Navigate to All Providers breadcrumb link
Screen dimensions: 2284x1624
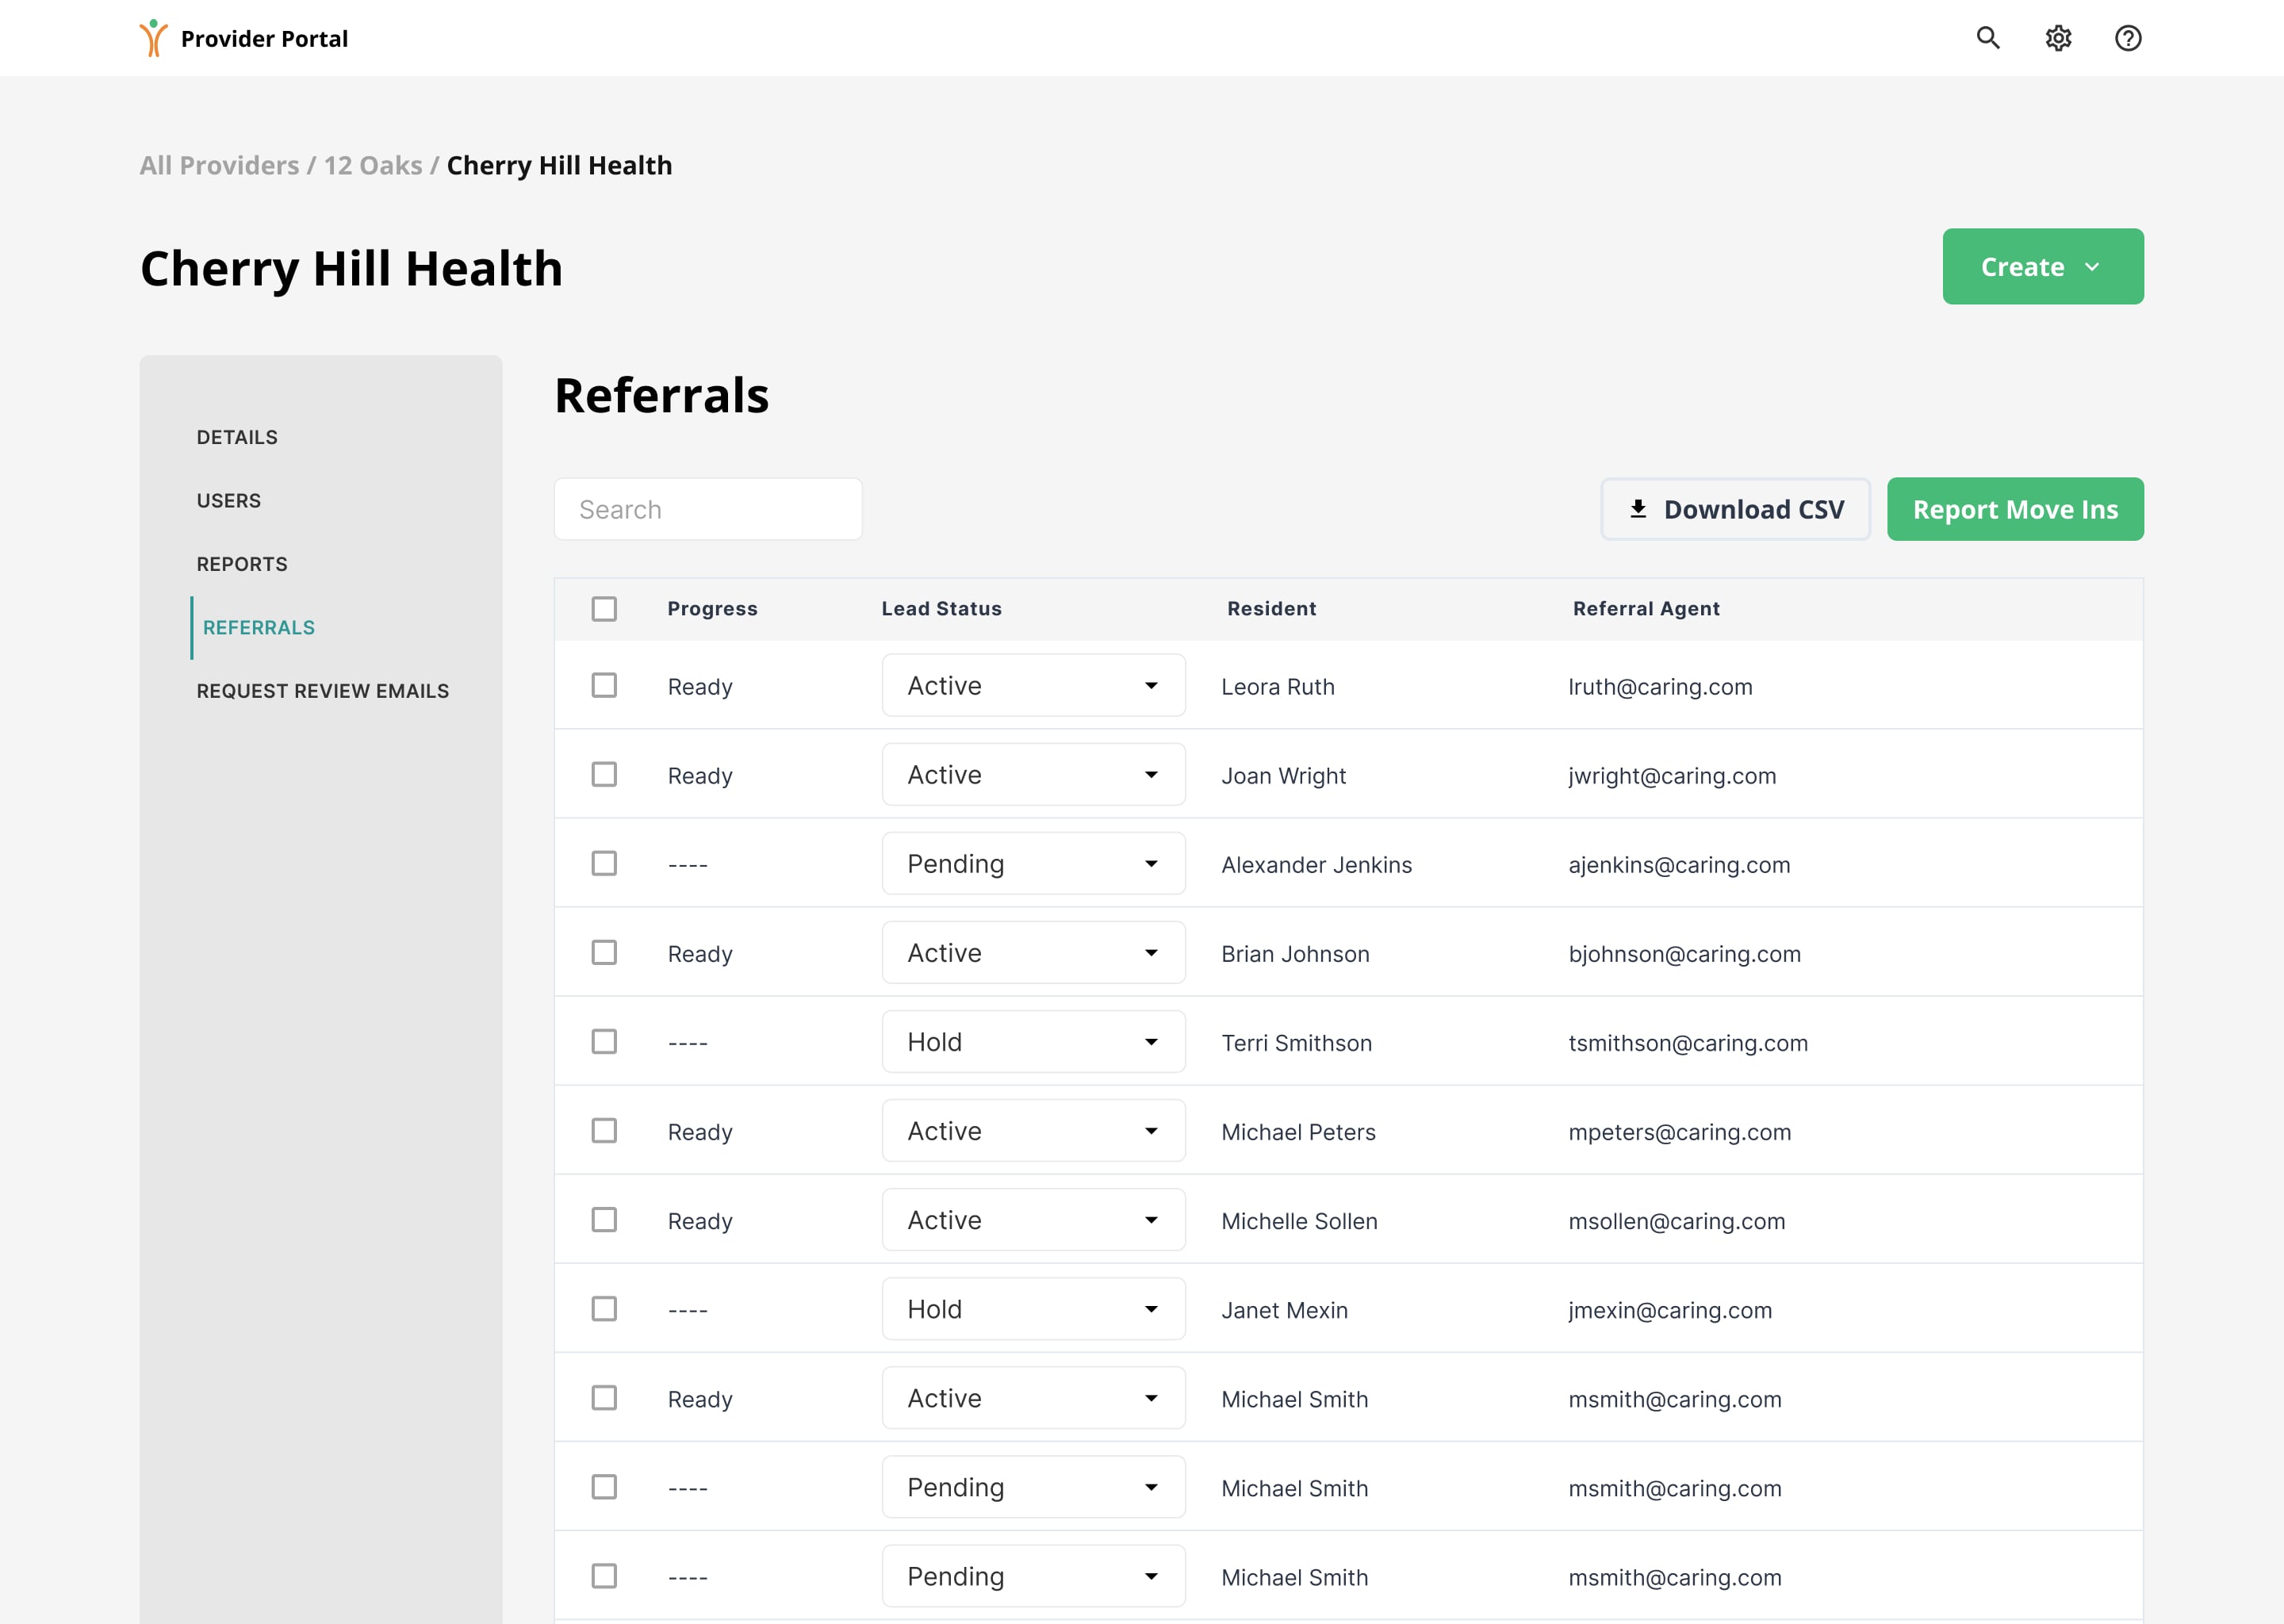219,165
